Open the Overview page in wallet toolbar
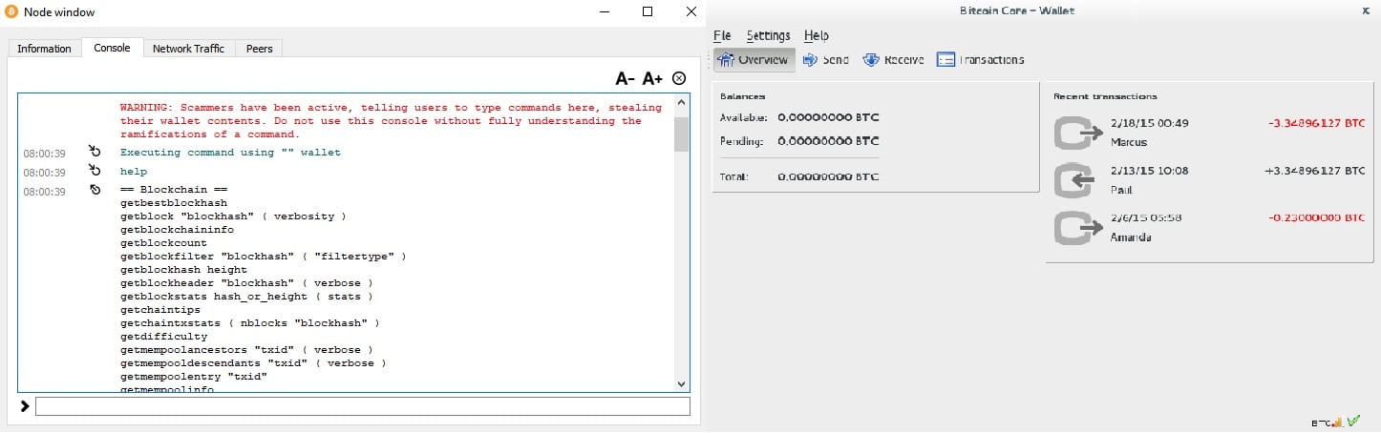The width and height of the screenshot is (1381, 433). pos(754,59)
